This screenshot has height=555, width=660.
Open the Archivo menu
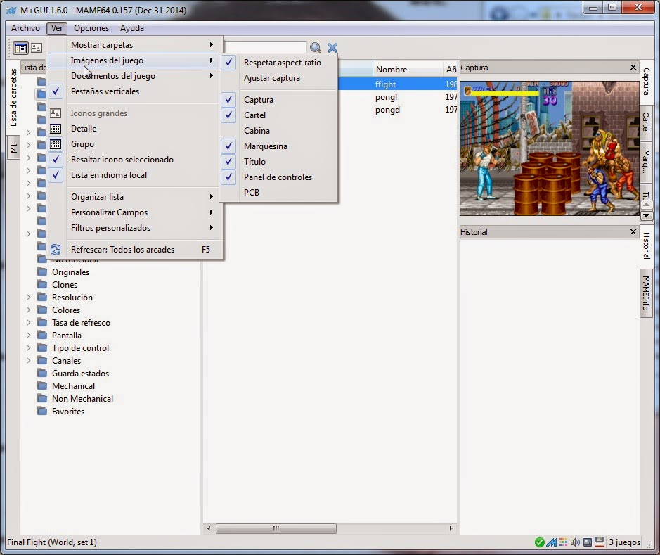click(x=26, y=28)
